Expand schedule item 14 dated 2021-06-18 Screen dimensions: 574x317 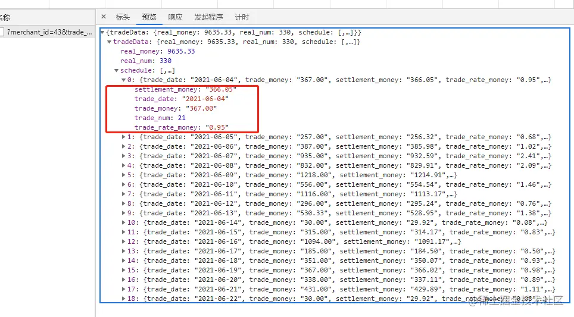tap(124, 260)
